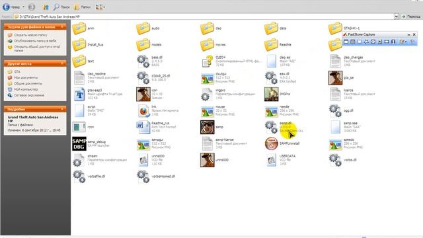Select the movies folder

click(207, 45)
